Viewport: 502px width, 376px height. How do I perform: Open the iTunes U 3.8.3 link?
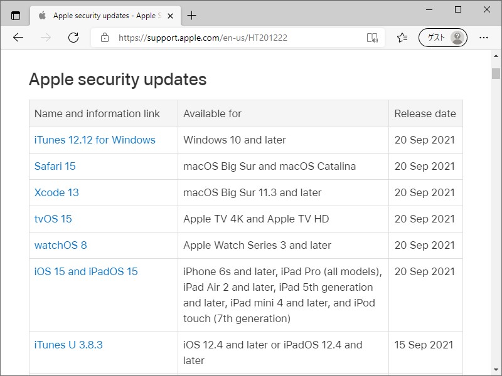tap(68, 345)
